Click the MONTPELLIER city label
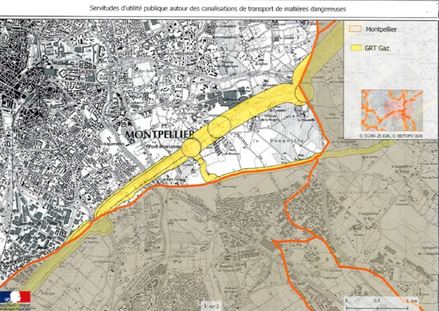This screenshot has height=311, width=439. pyautogui.click(x=159, y=134)
